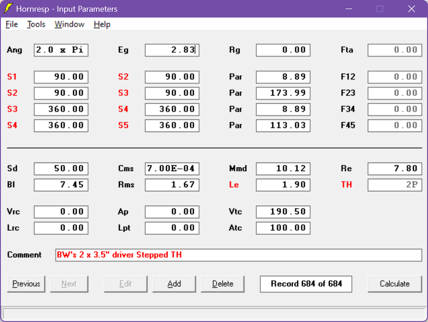Click the Rg input field
The image size is (428, 322).
pos(283,50)
